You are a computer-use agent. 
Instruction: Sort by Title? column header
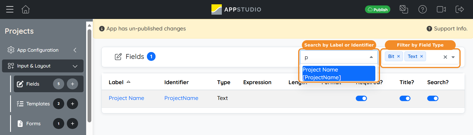(x=407, y=82)
